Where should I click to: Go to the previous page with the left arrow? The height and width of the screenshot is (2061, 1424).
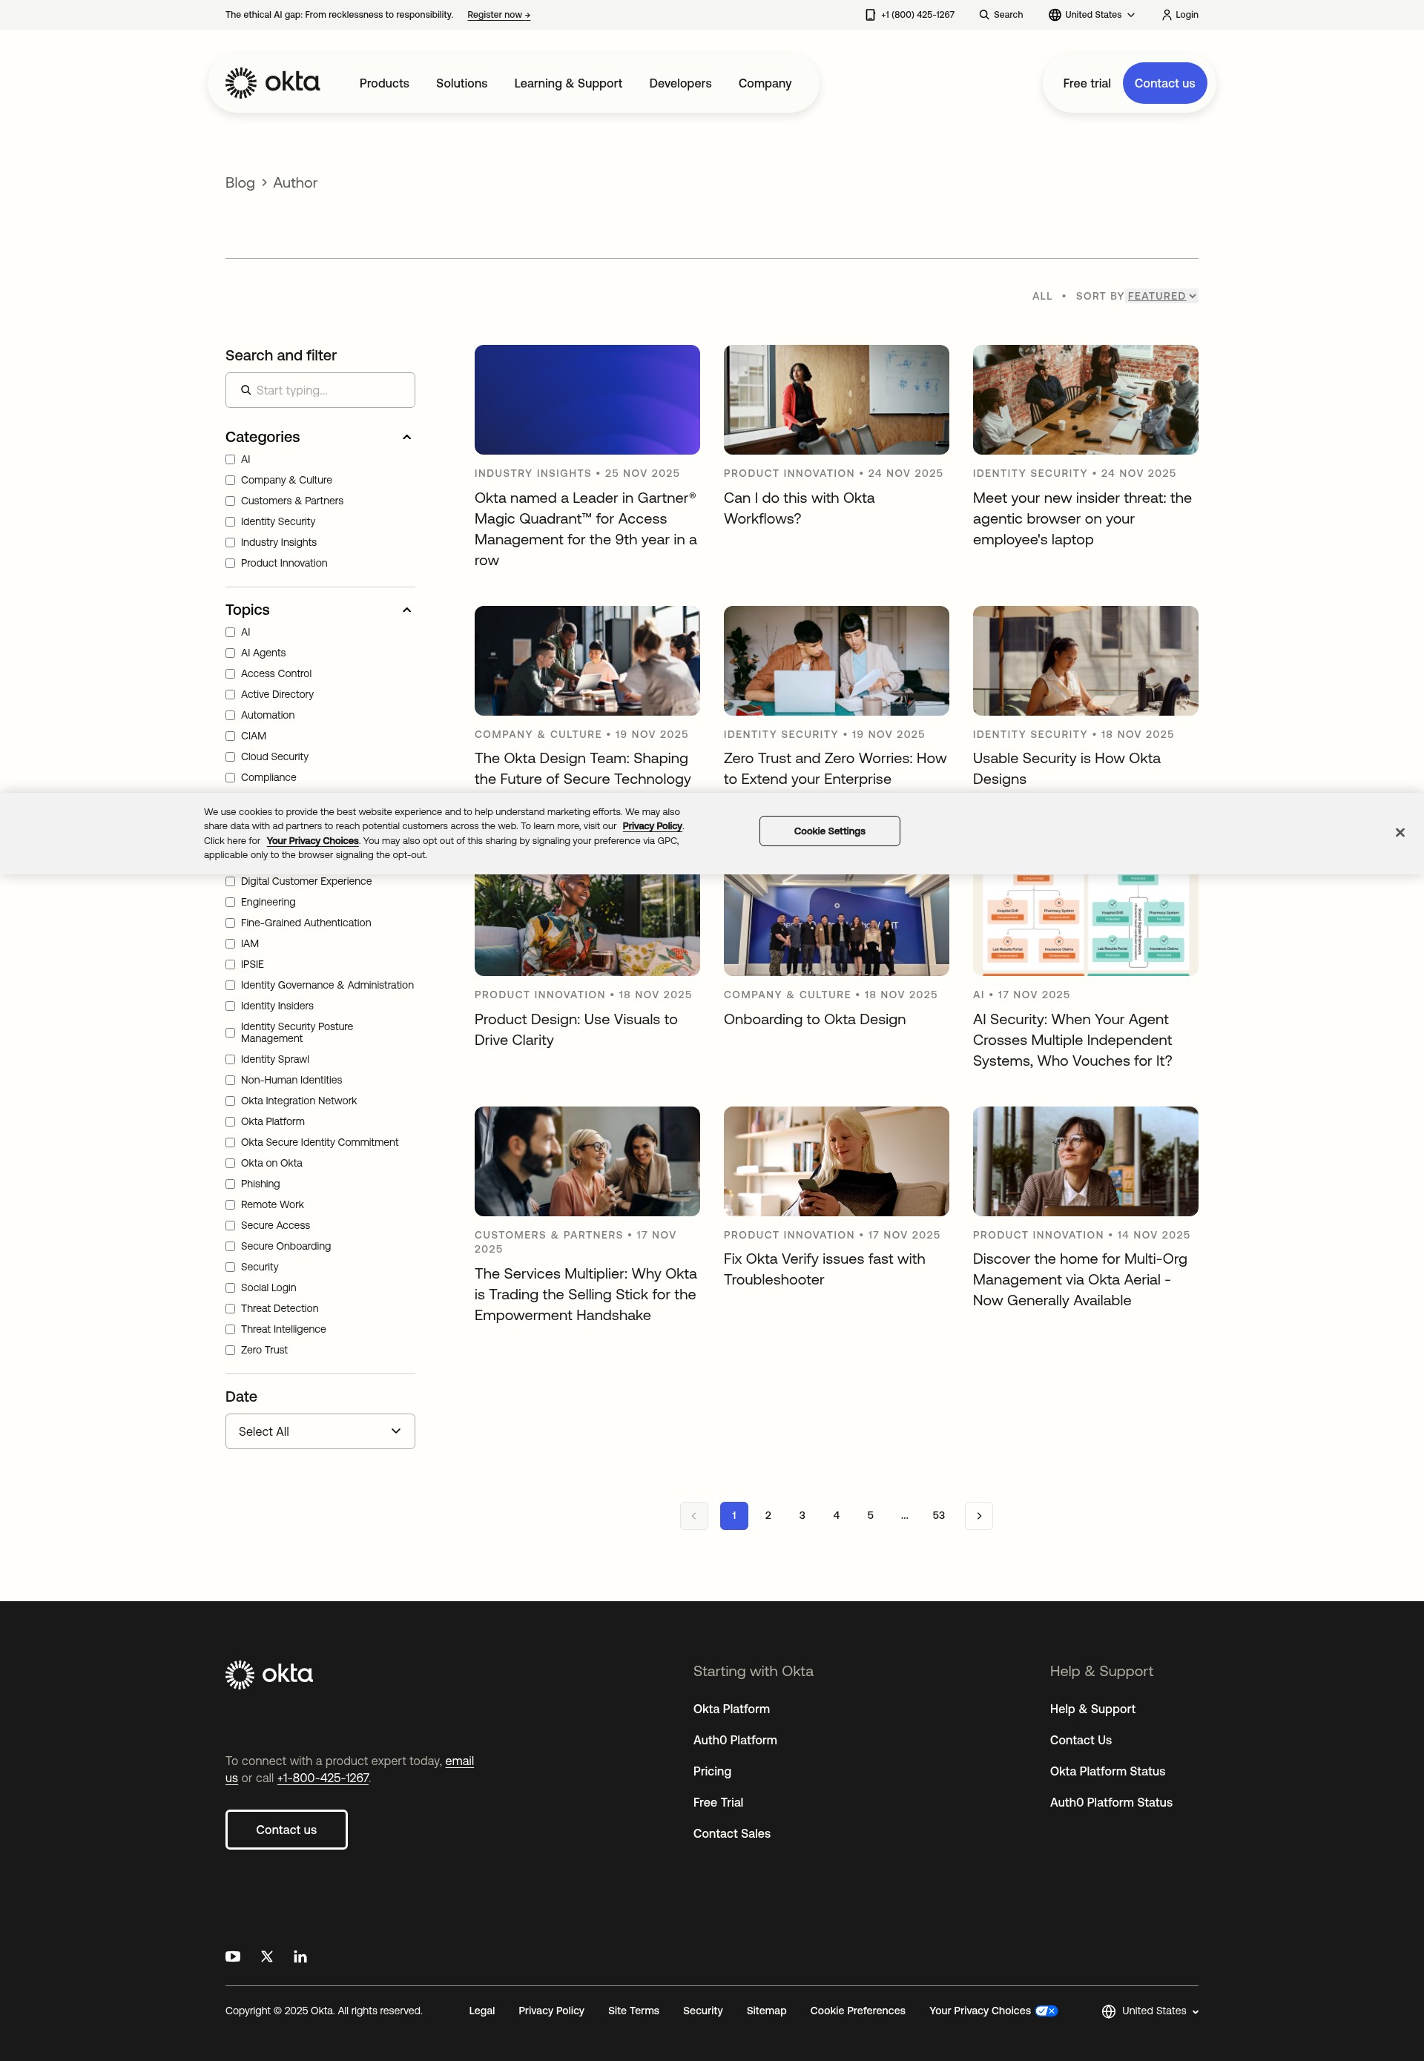(693, 1516)
